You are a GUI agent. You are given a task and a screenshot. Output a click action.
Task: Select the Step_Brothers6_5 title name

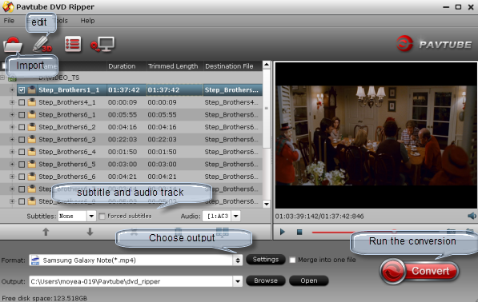click(x=67, y=165)
